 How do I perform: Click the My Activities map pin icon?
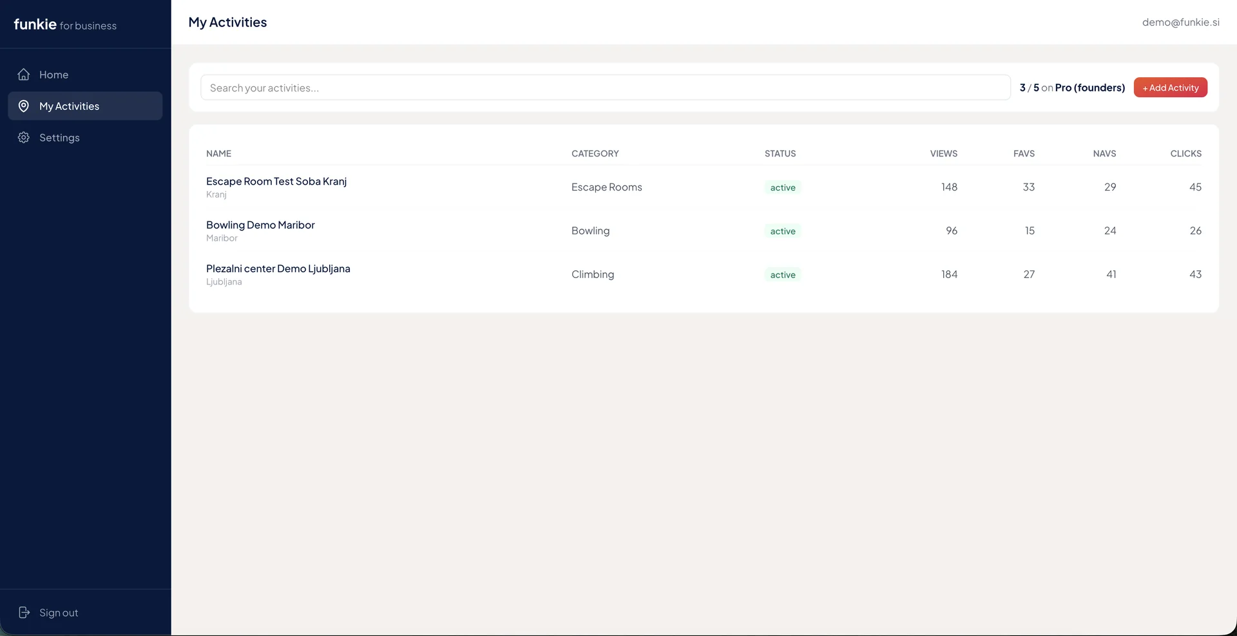(24, 106)
